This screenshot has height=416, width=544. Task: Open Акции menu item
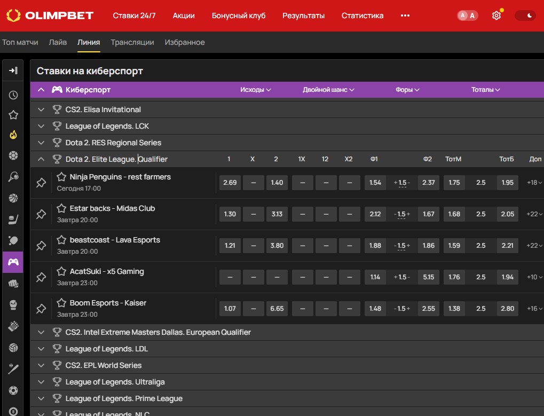click(x=184, y=15)
